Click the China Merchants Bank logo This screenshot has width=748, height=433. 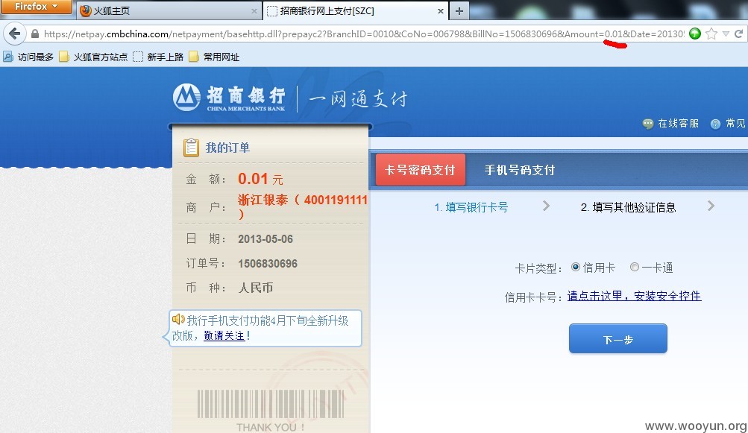tap(229, 98)
